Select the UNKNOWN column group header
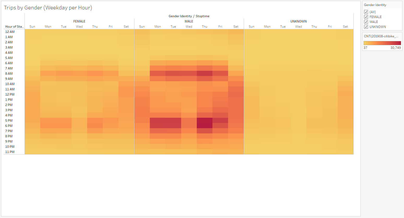Viewport: 404px width, 218px height. 299,21
